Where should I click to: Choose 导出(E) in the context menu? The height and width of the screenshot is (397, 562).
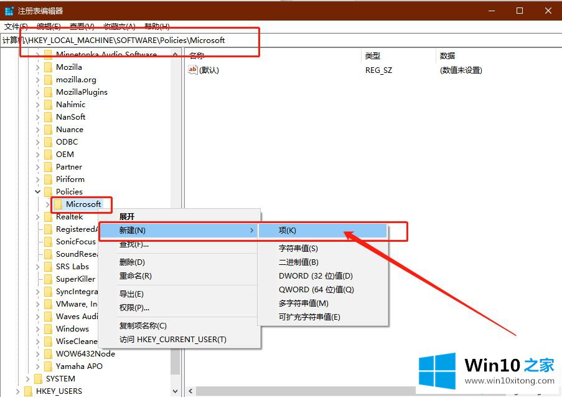point(178,294)
